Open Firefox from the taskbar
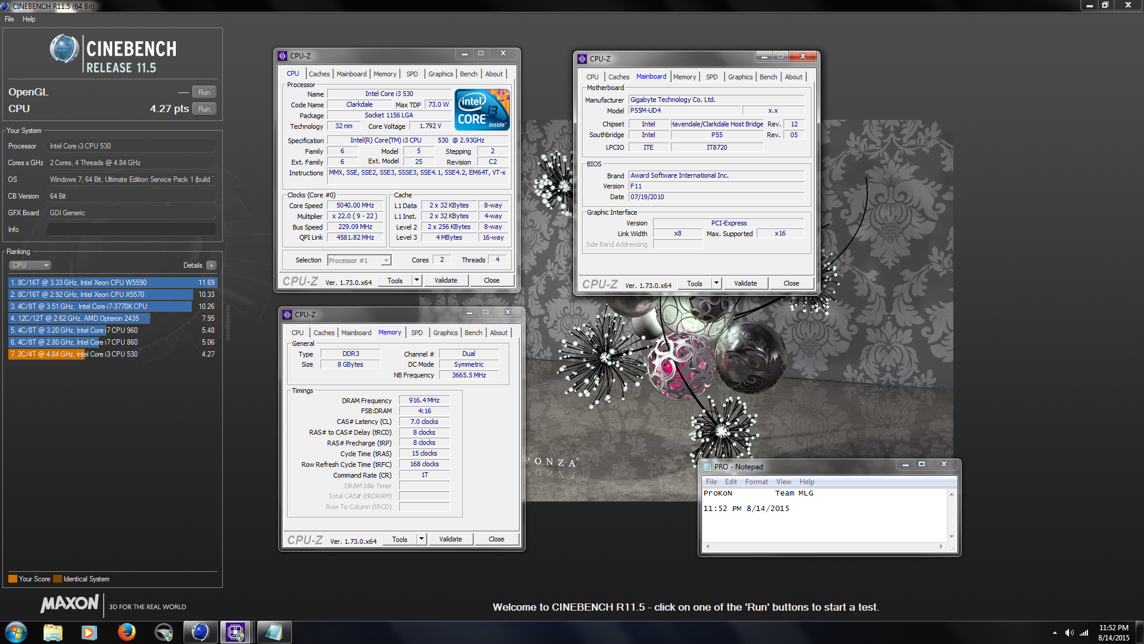 tap(126, 632)
